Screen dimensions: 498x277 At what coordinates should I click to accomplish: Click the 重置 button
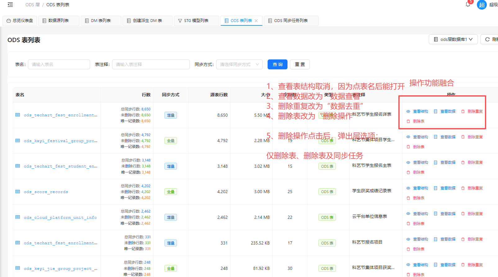tap(300, 64)
